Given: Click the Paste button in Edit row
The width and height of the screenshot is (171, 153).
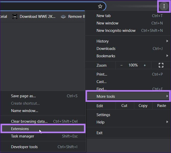Looking at the screenshot, I should pyautogui.click(x=162, y=106).
